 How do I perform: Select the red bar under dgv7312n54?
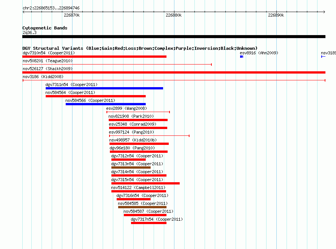[129, 160]
